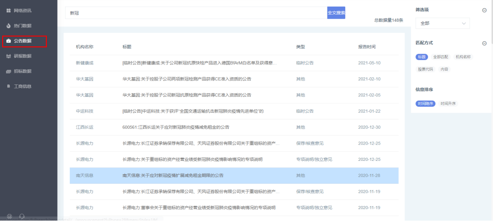Click the 网络资讯 grid icon in sidebar
This screenshot has height=221, width=493.
pos(8,10)
